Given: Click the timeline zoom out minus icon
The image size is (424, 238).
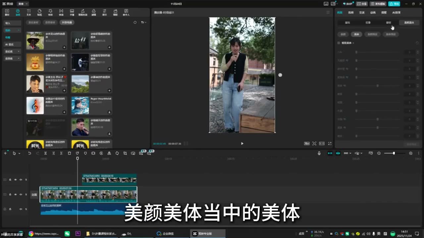Looking at the screenshot, I should coord(379,153).
